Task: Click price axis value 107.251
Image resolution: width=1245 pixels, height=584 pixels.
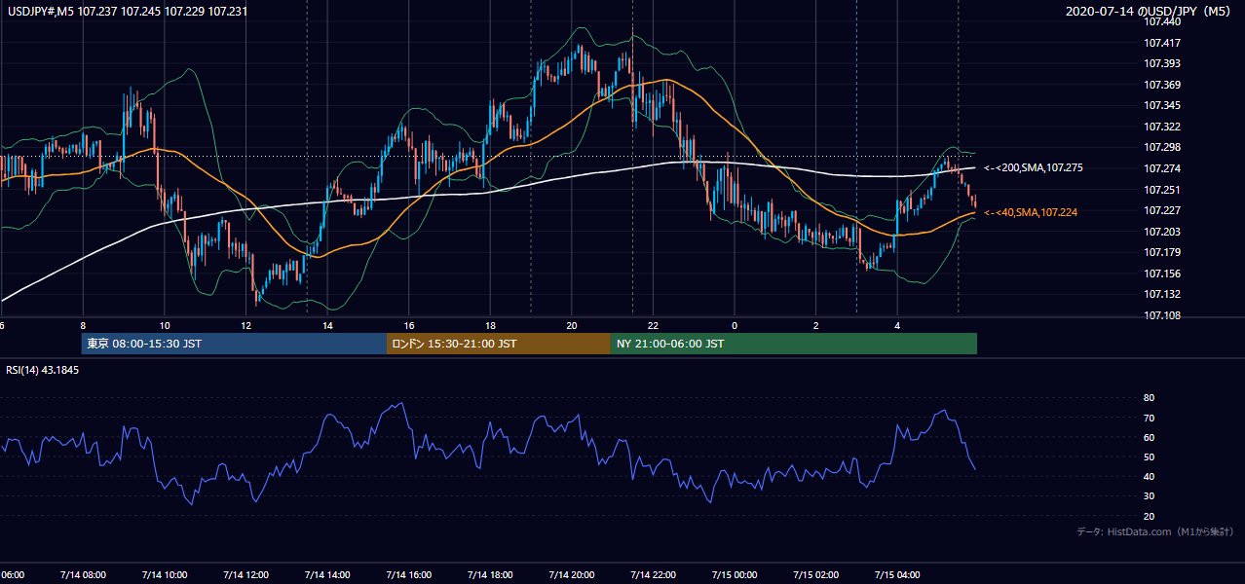Action: click(x=1162, y=190)
